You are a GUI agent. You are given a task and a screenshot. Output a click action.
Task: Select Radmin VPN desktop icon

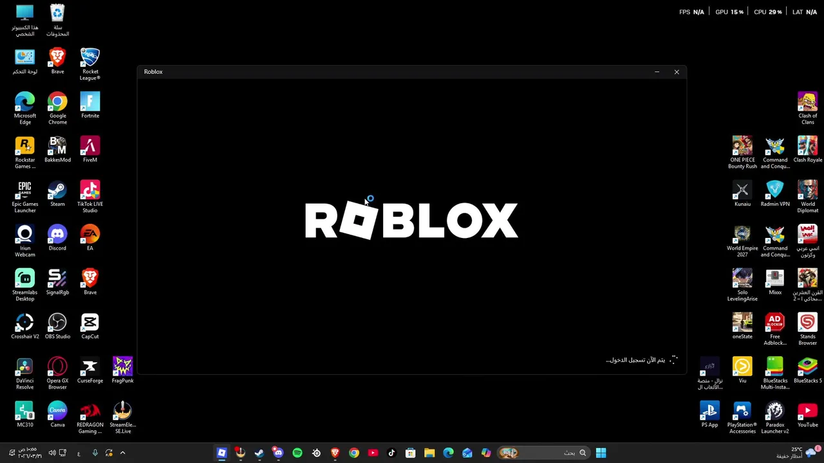click(x=775, y=194)
